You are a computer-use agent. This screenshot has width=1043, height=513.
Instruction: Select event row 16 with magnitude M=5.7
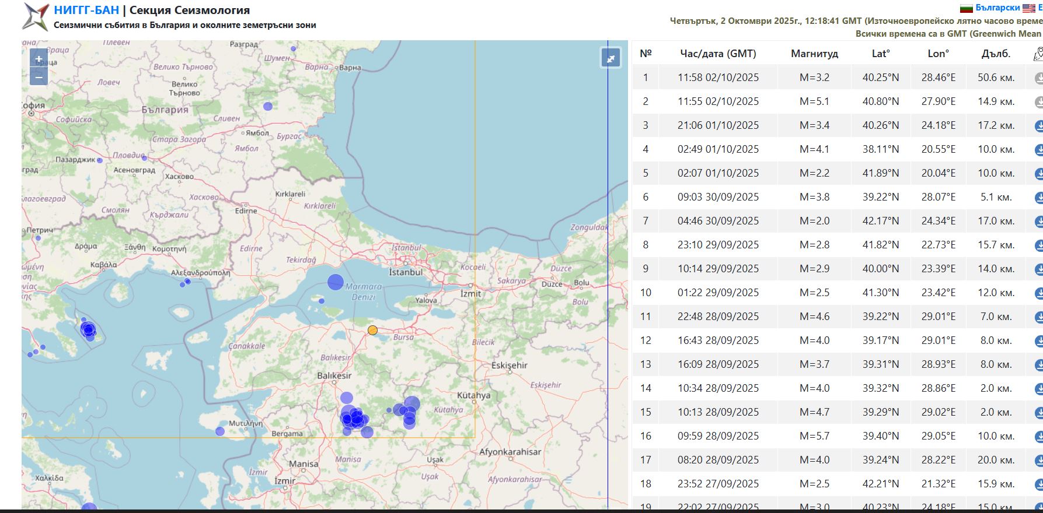click(x=814, y=436)
